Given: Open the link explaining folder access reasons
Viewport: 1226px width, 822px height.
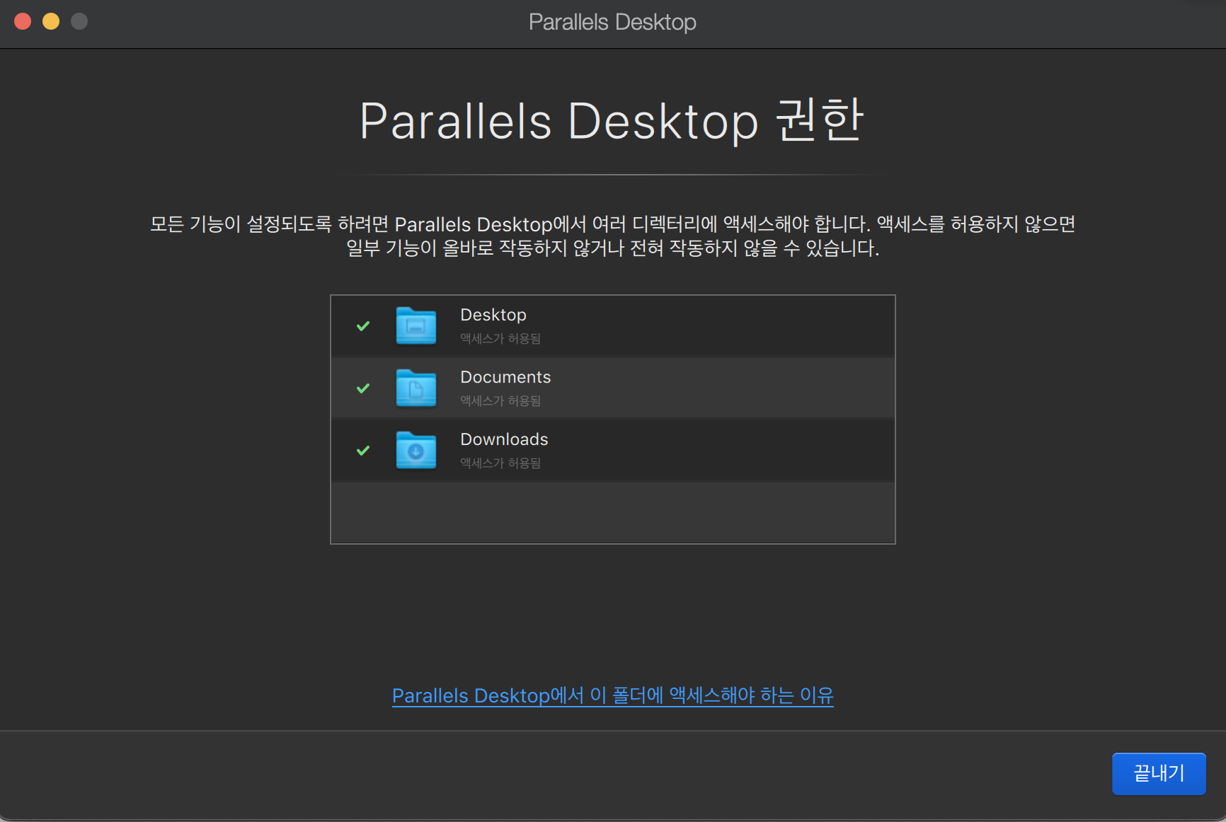Looking at the screenshot, I should [613, 695].
